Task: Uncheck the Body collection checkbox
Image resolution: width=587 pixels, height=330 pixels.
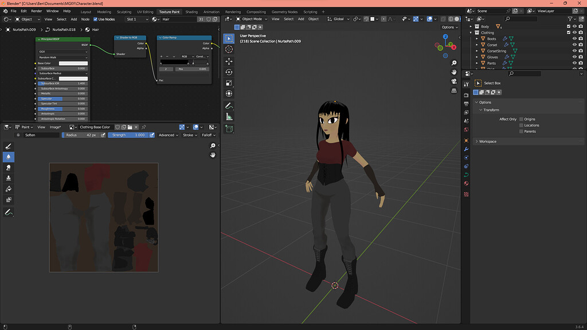Action: coord(569,26)
